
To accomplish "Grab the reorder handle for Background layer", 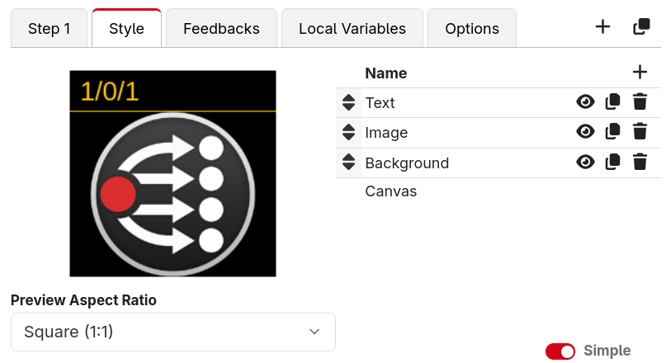I will coord(349,163).
